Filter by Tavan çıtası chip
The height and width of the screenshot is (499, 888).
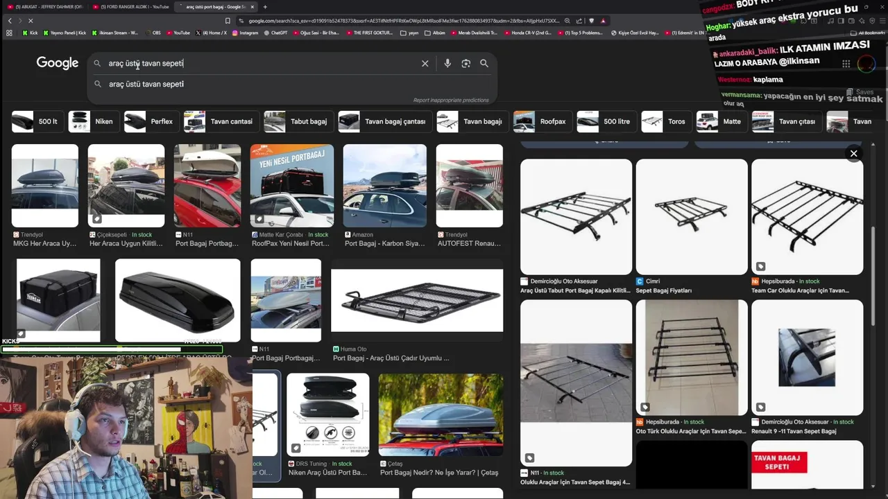tap(786, 121)
